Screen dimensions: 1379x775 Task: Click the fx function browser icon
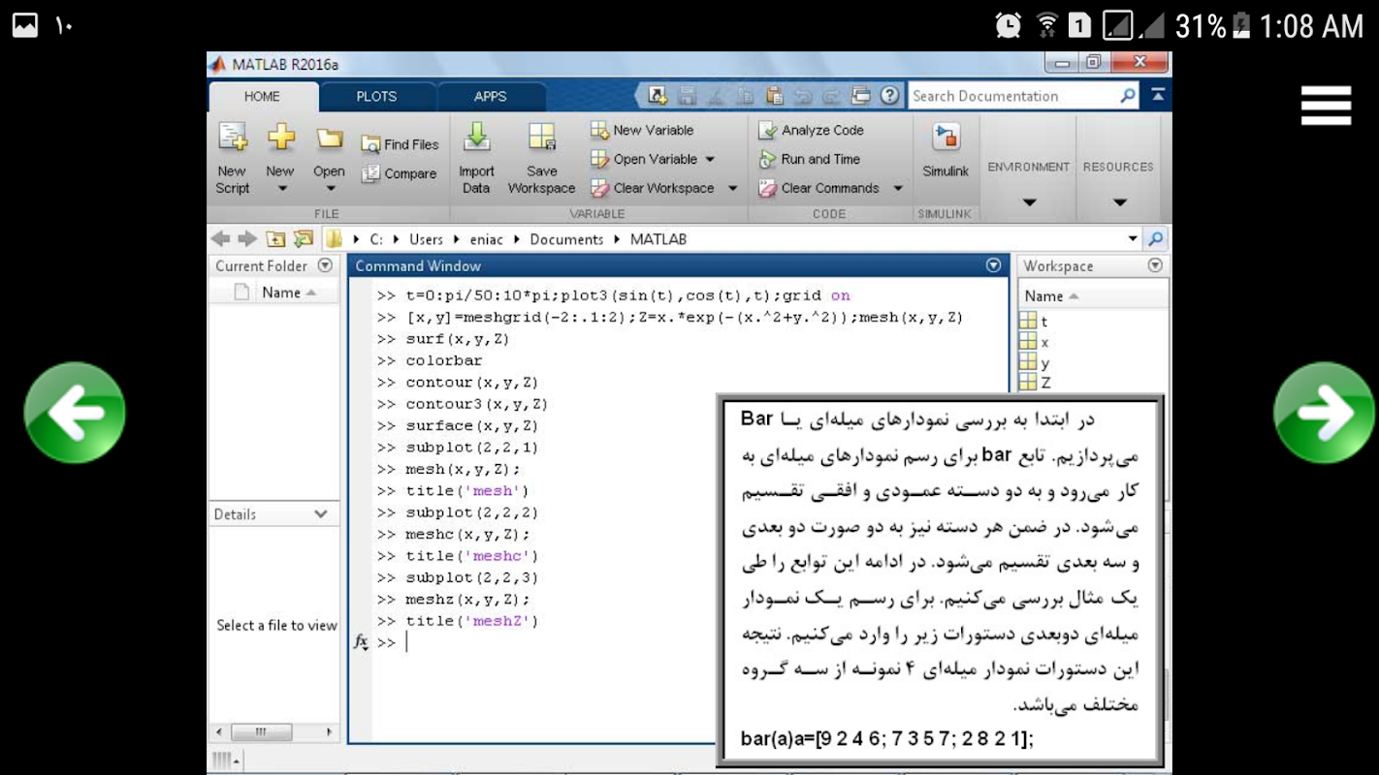point(361,641)
